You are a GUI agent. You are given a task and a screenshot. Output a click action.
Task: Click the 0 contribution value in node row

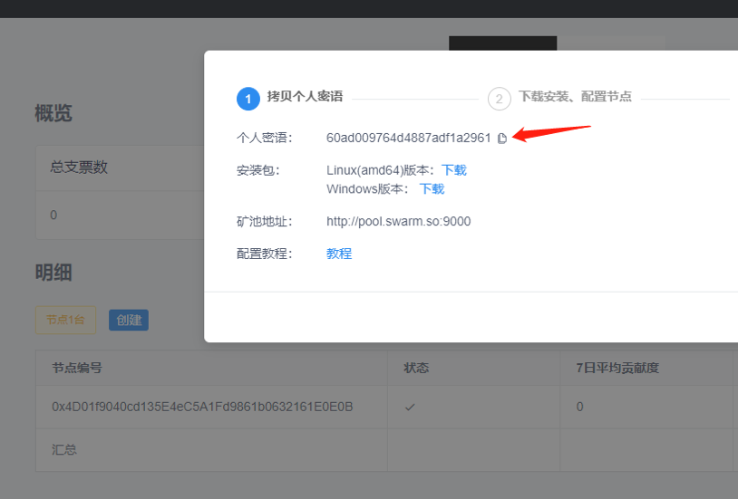pos(580,407)
